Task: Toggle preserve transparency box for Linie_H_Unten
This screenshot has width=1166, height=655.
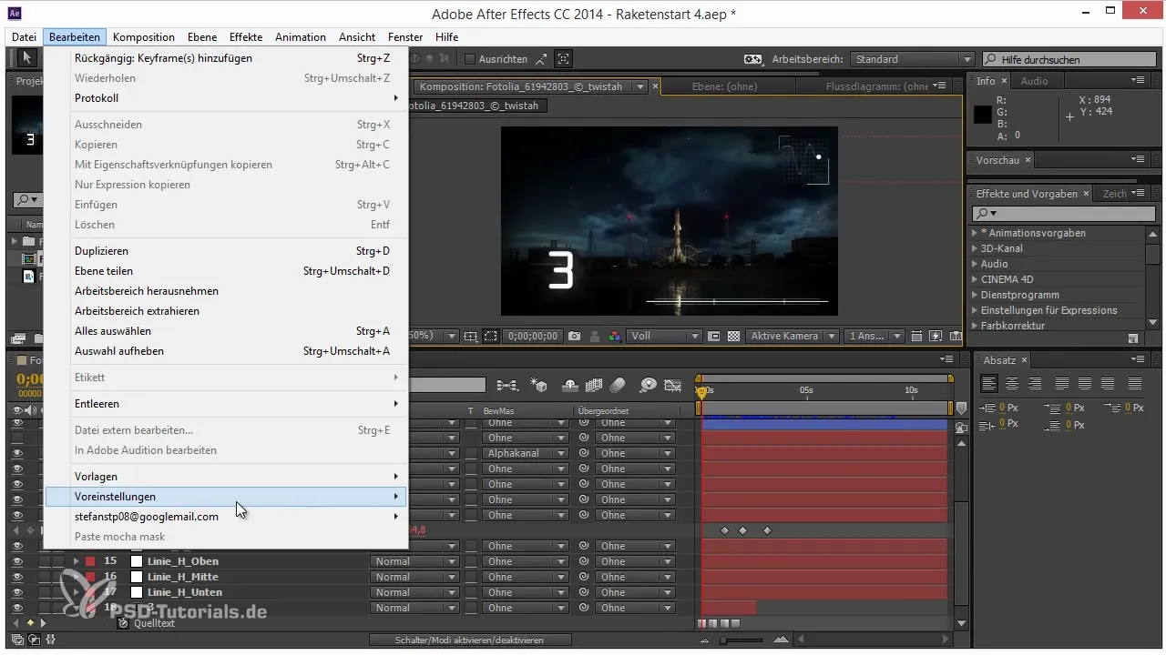Action: 470,592
